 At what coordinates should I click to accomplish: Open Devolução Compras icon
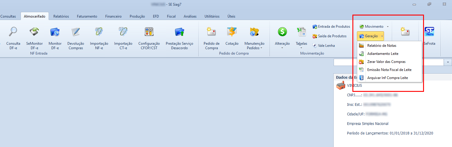(x=76, y=31)
